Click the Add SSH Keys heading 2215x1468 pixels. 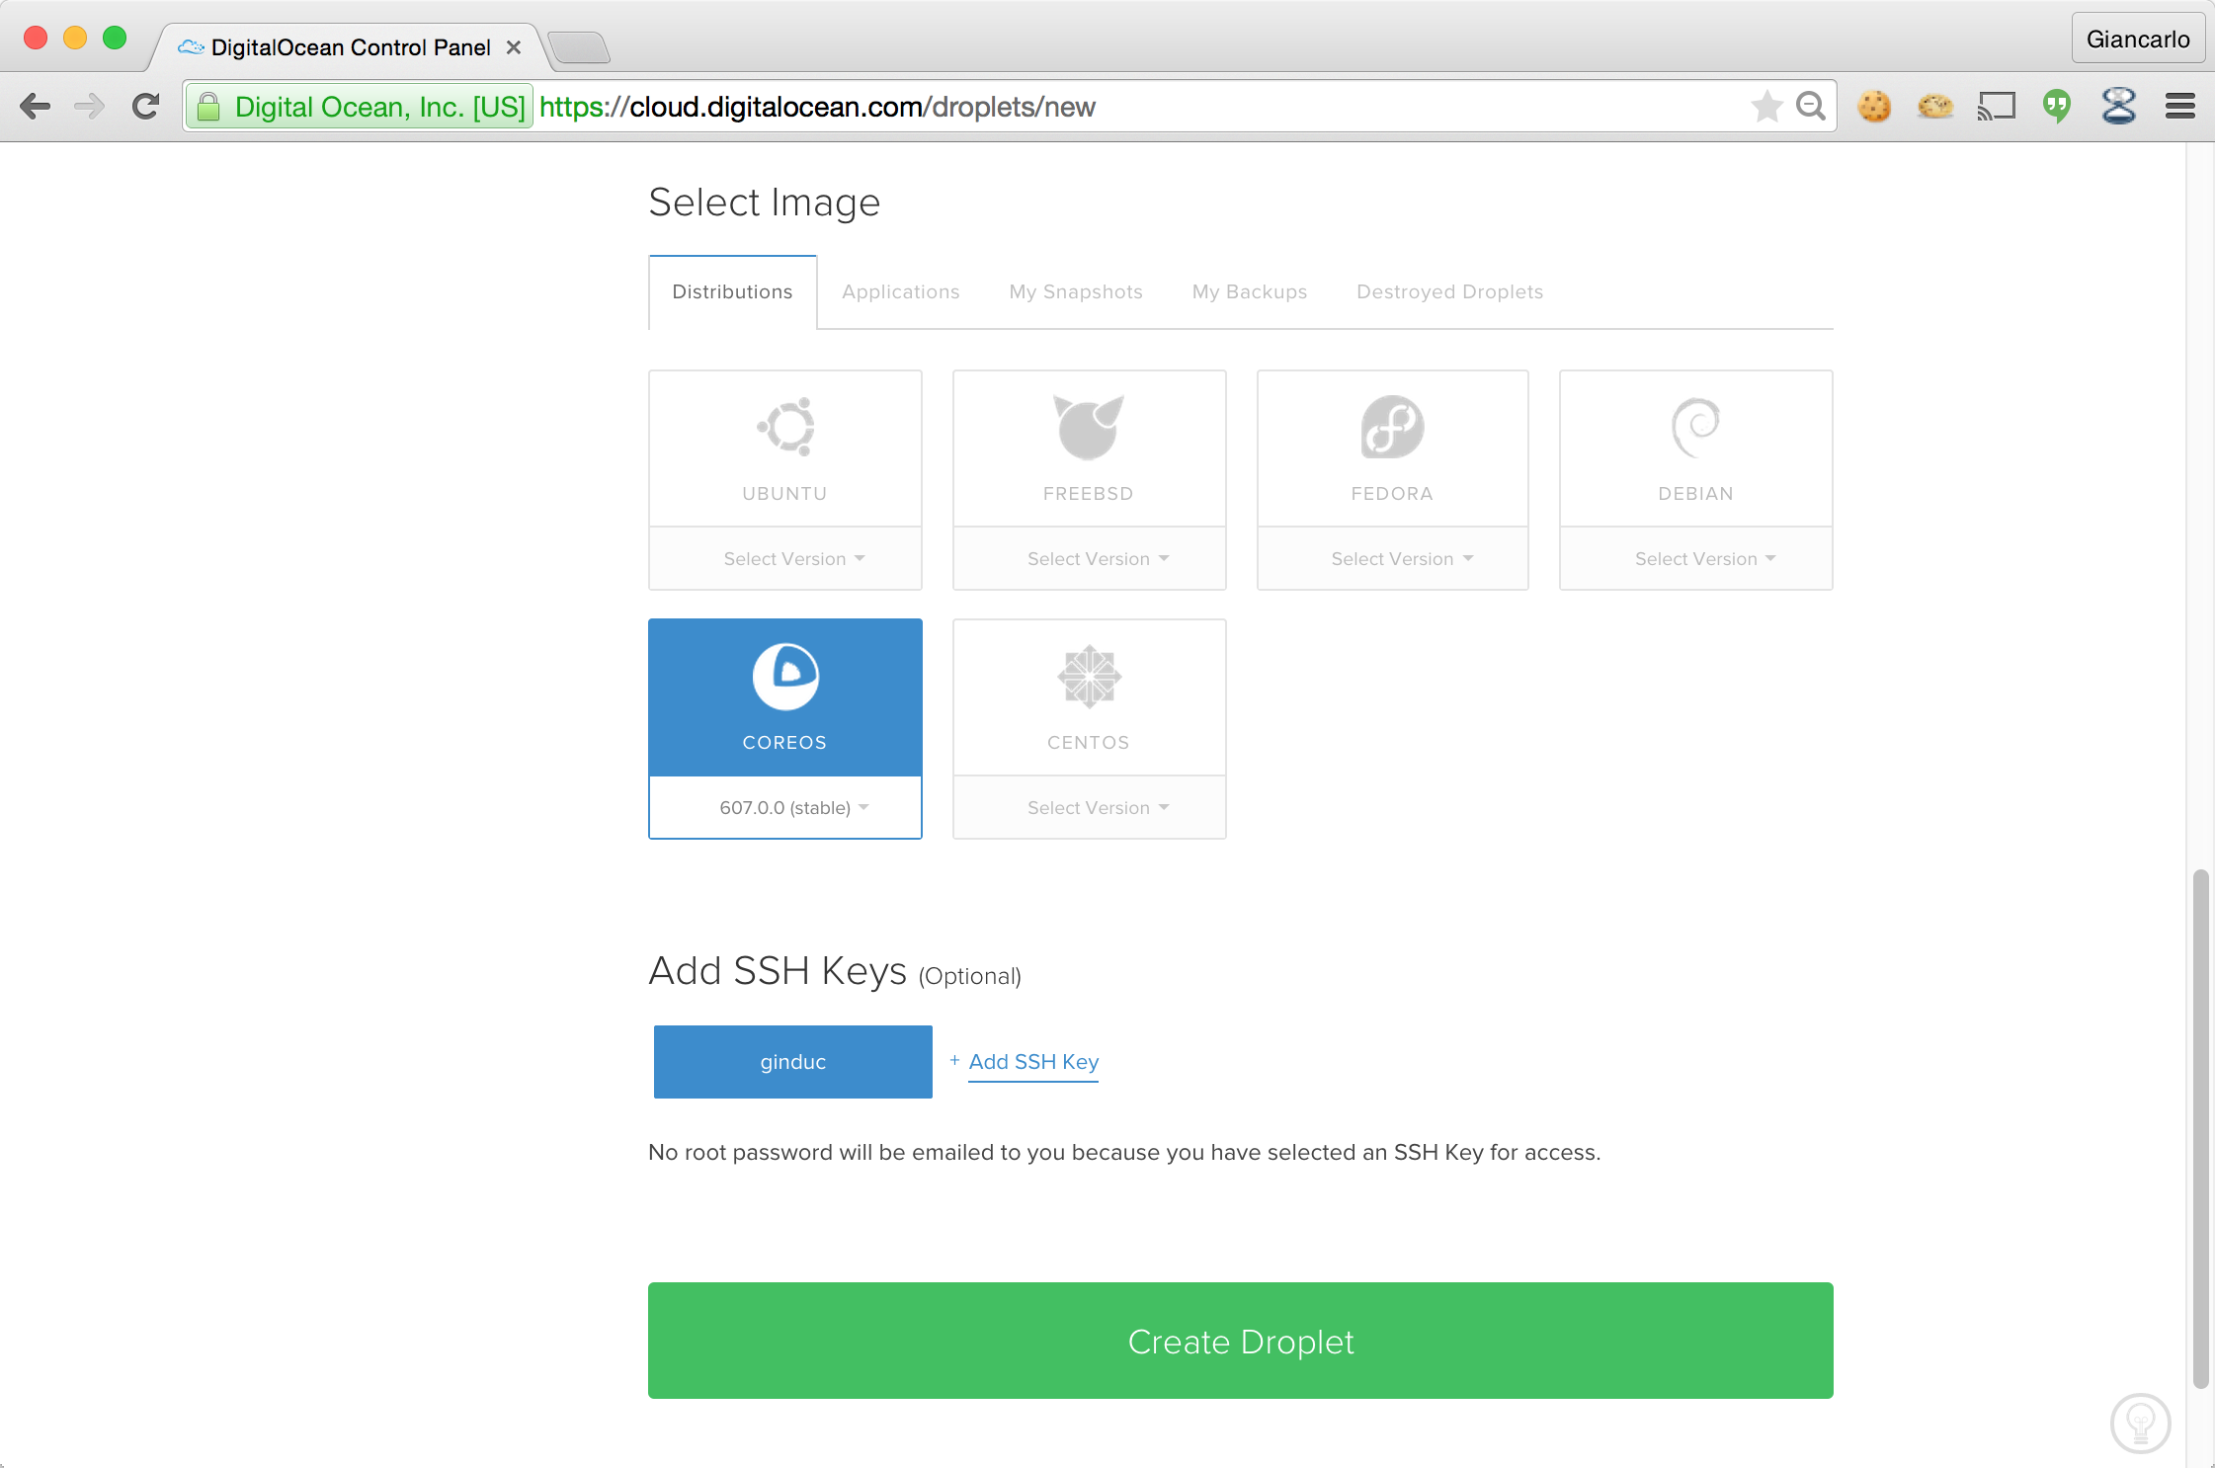[777, 971]
